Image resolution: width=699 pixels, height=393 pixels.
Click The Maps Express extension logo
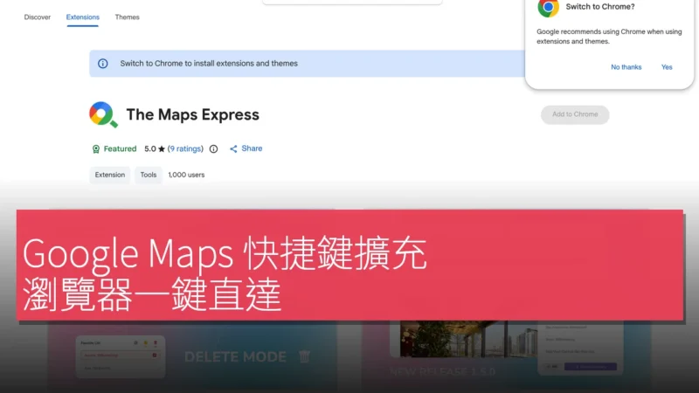click(103, 114)
